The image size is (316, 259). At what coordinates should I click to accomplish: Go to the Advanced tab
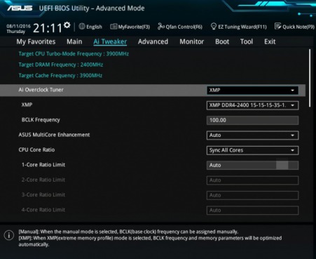click(153, 41)
